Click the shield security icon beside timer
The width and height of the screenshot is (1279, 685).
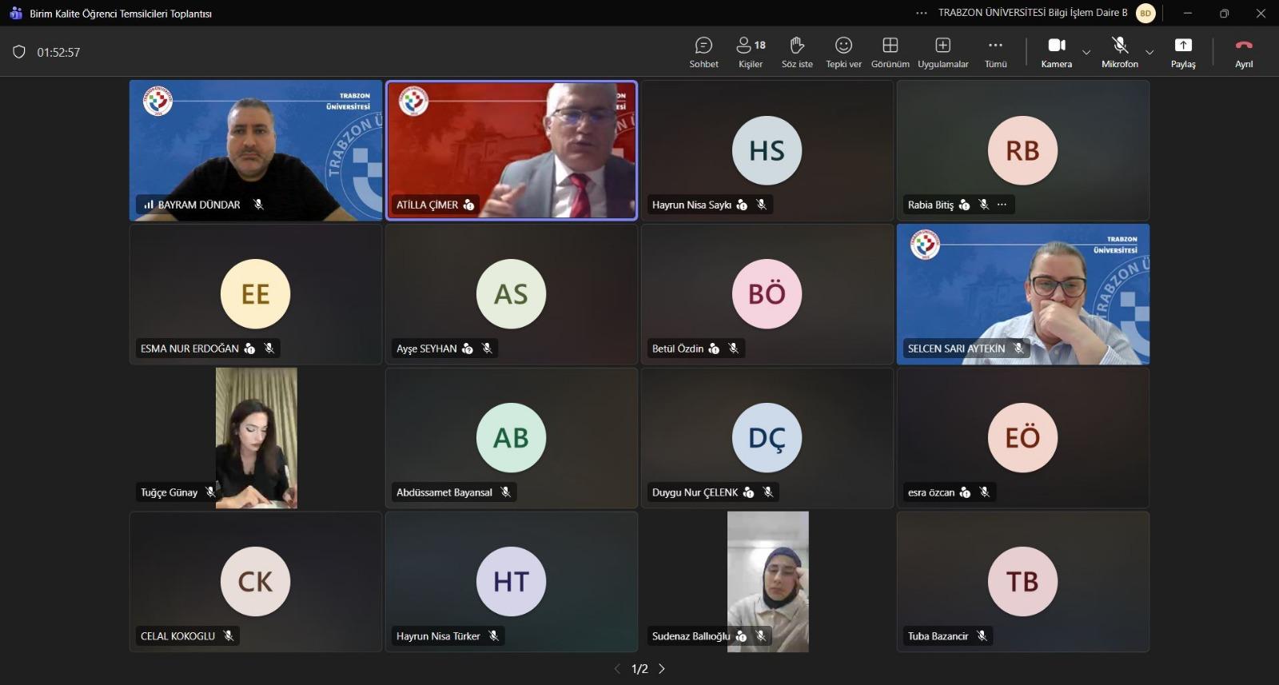click(19, 52)
